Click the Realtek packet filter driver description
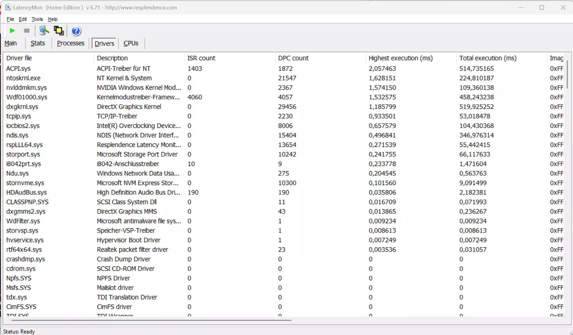The height and width of the screenshot is (335, 573). pos(132,249)
